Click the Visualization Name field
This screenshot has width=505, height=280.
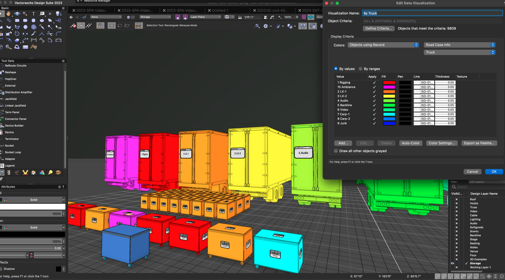432,13
